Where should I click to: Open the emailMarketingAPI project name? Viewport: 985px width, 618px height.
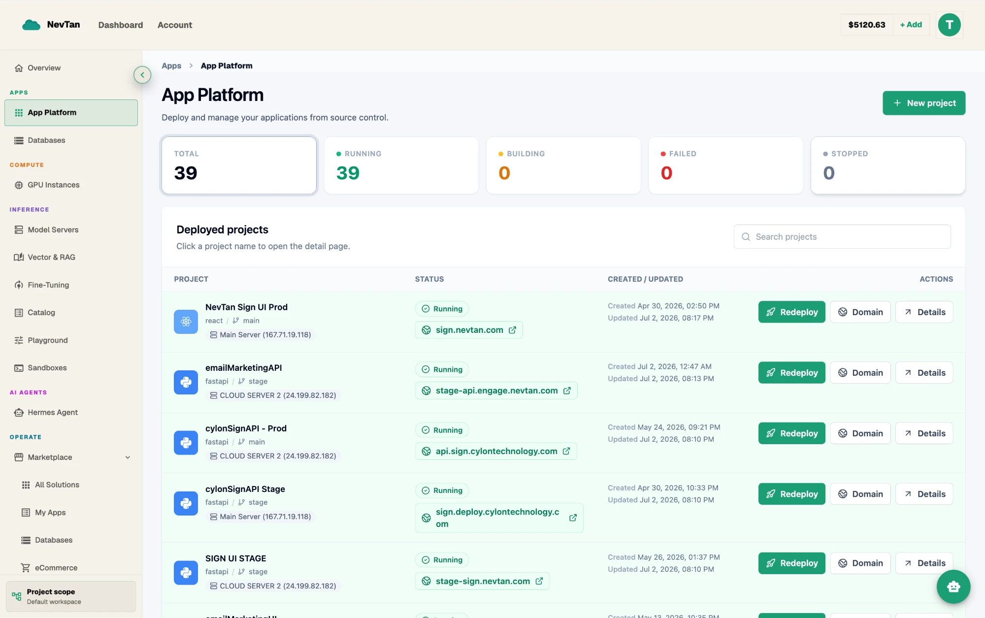[243, 368]
